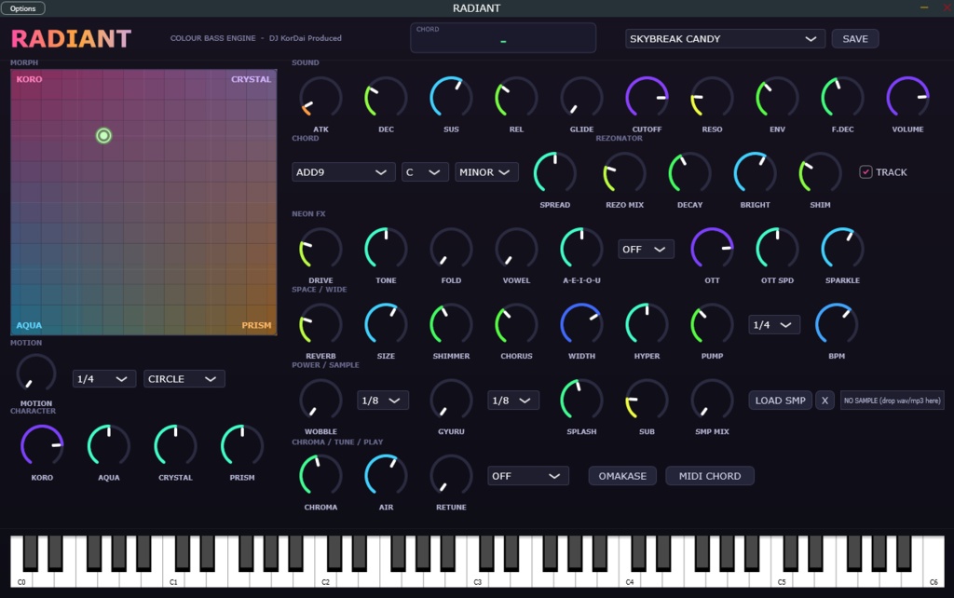
Task: Click the OMAKASE button
Action: click(x=622, y=476)
